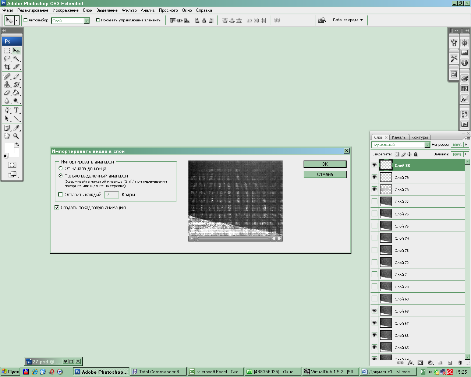Screen dimensions: 471x377
Task: Swap foreground and background colors
Action: 17,145
